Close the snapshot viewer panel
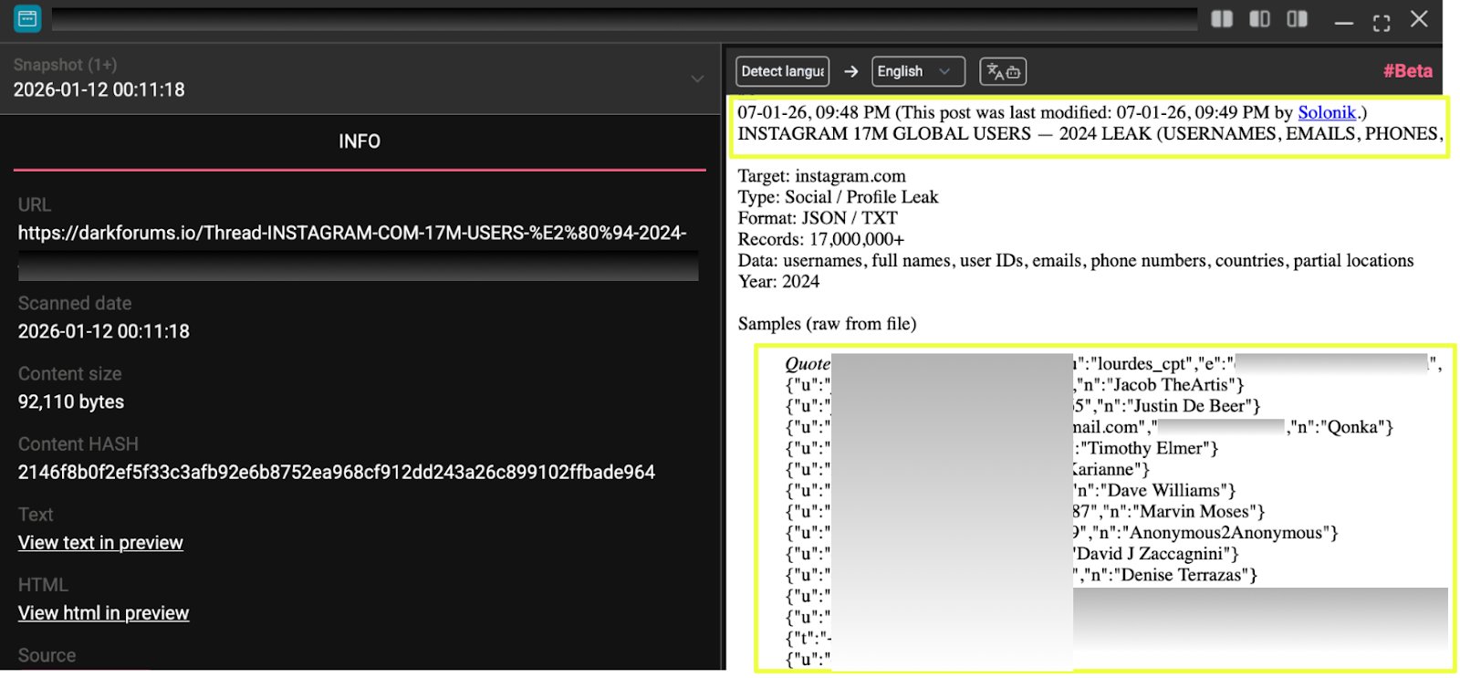The width and height of the screenshot is (1460, 678). [1419, 19]
